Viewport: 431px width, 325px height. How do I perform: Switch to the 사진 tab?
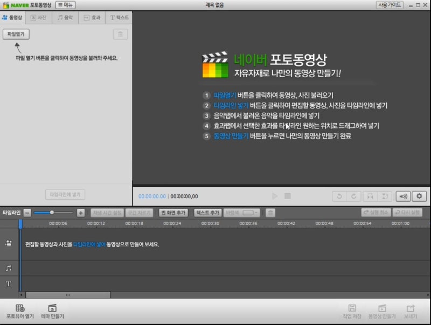[38, 18]
